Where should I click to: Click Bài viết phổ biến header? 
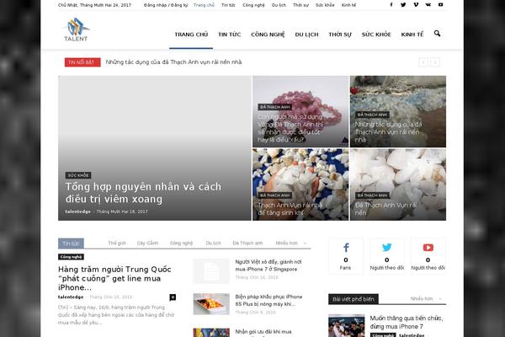[x=353, y=299]
